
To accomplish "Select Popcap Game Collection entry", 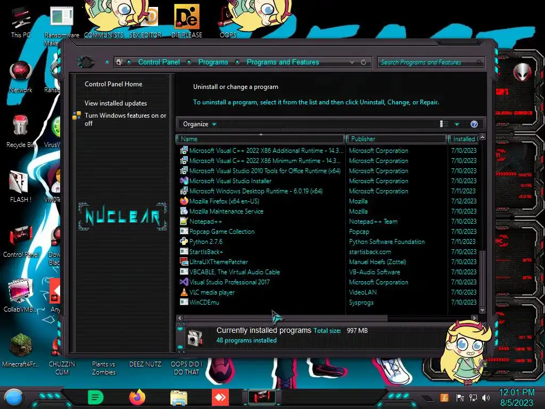I will [328, 231].
